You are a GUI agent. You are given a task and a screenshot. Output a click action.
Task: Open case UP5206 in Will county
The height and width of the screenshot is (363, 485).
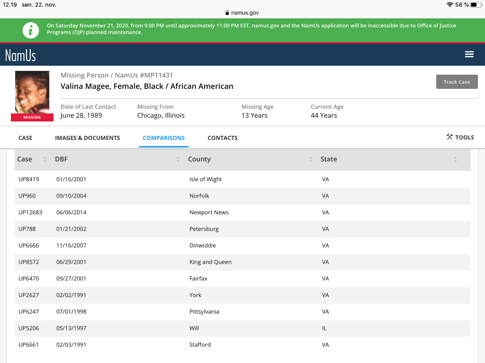point(29,328)
